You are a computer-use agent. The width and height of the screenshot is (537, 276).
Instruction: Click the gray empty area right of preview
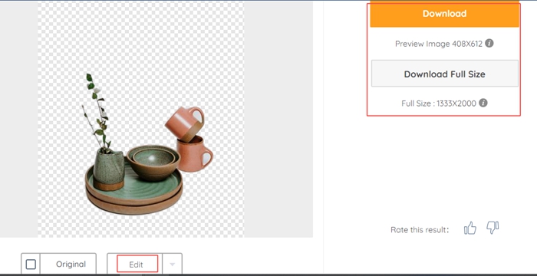(x=278, y=119)
